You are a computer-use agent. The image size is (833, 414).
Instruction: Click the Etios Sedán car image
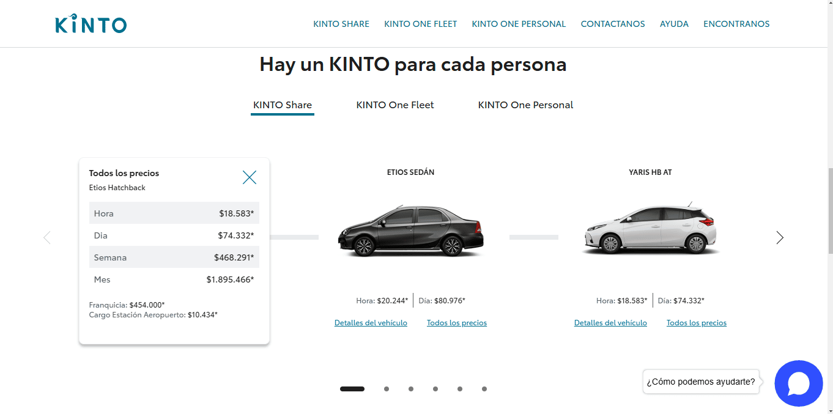pyautogui.click(x=410, y=231)
